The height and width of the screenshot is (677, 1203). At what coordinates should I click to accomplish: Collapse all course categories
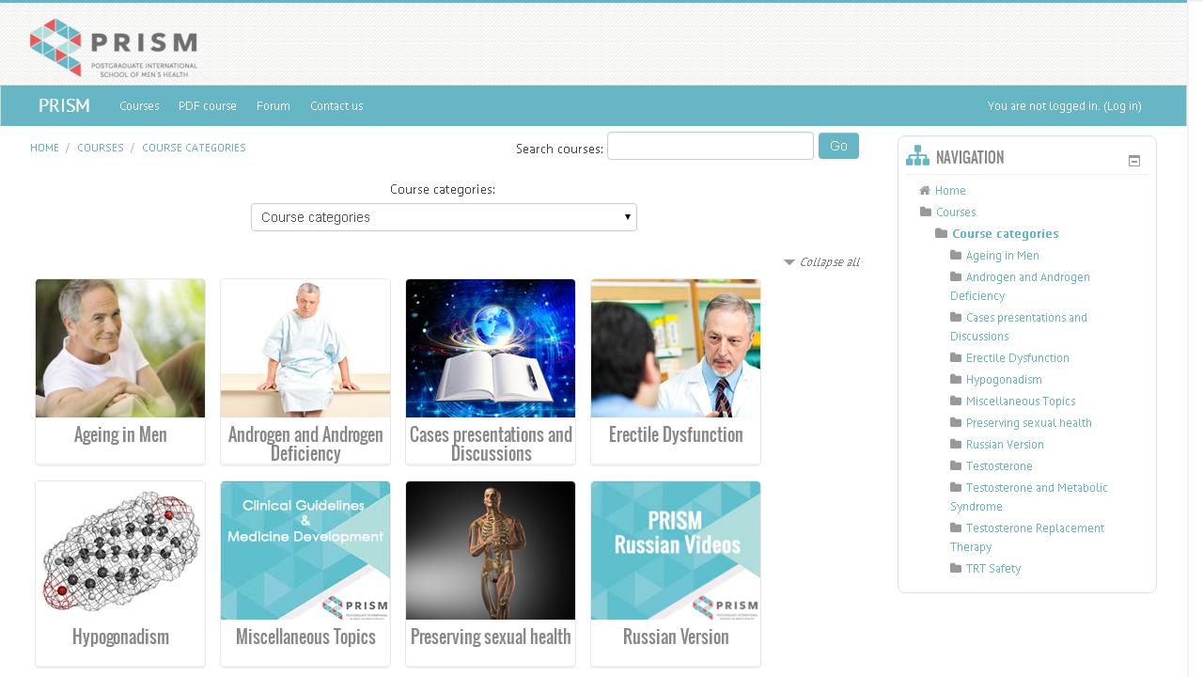pos(821,262)
